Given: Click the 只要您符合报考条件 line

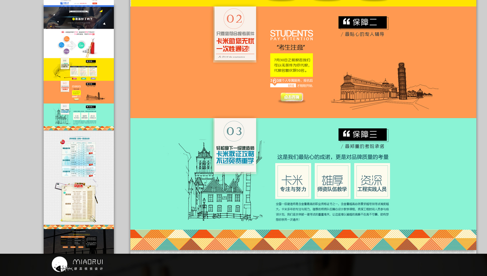Looking at the screenshot, I should click(235, 34).
